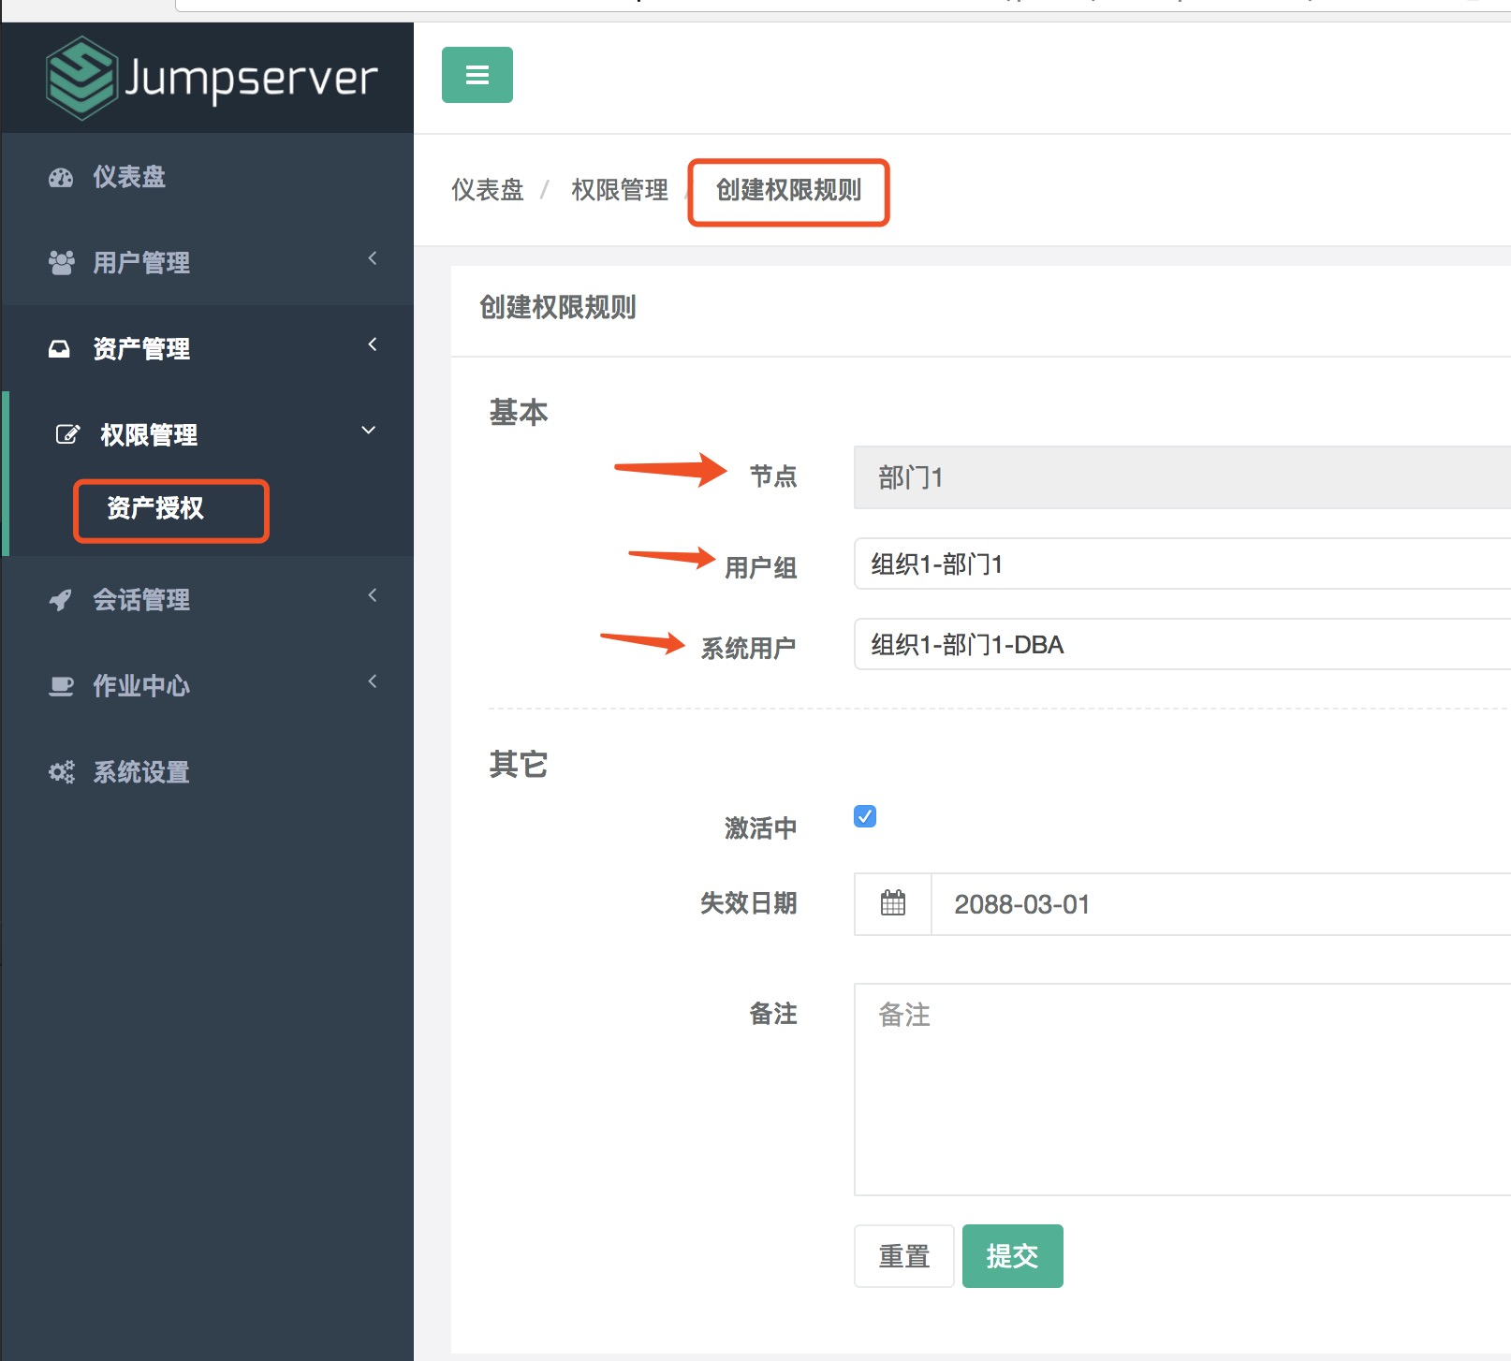This screenshot has height=1361, width=1511.
Task: Open the 用户组 selection box
Action: tap(1182, 563)
